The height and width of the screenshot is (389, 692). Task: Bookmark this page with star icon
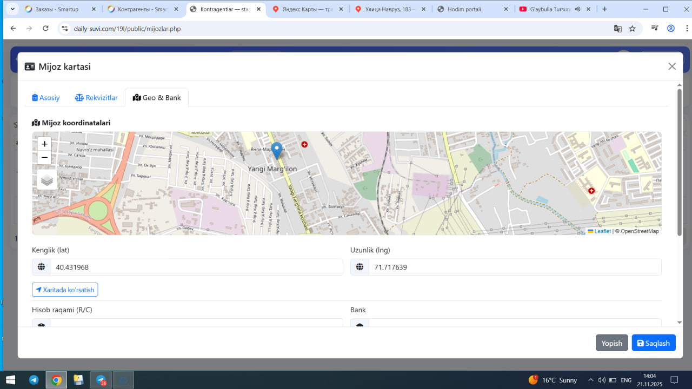coord(633,29)
